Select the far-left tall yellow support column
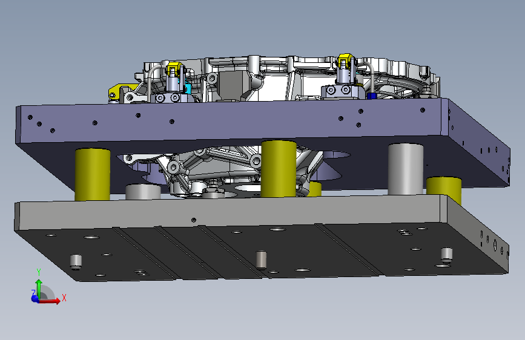The width and height of the screenshot is (525, 340). [93, 174]
